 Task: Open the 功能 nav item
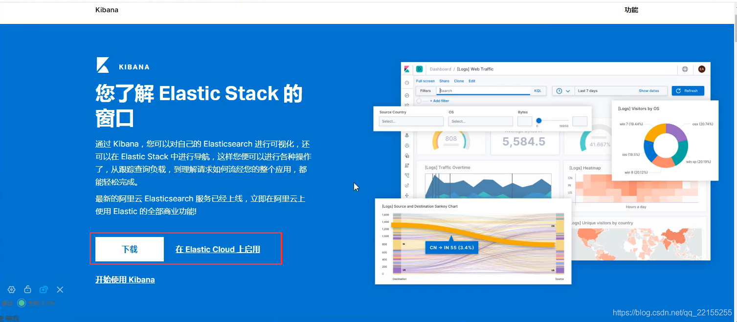(x=631, y=10)
